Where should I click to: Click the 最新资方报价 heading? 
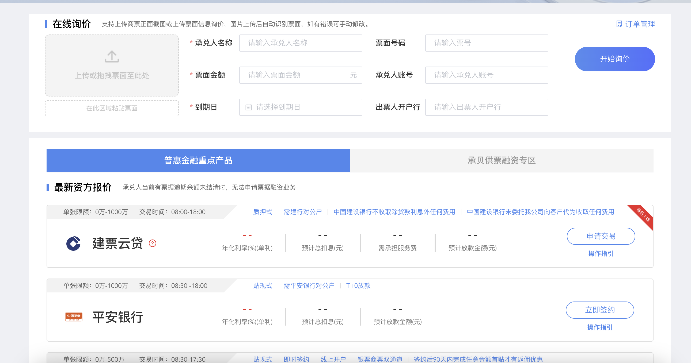pyautogui.click(x=83, y=187)
